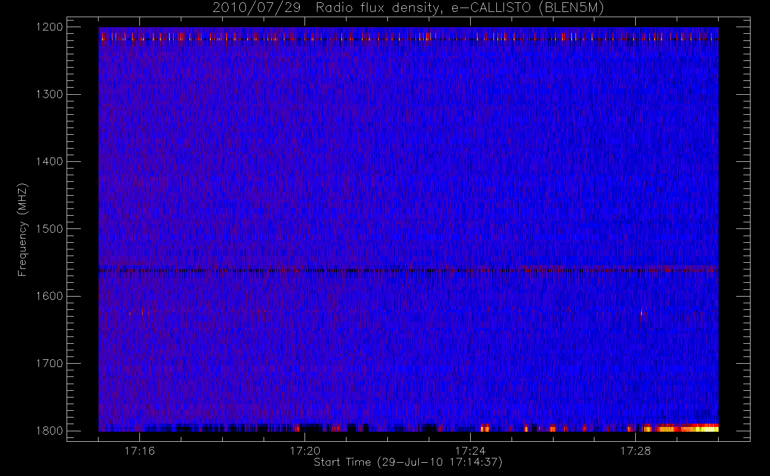Select the 1400 frequency tick label
Screen dimensions: 770x476
pyautogui.click(x=49, y=161)
